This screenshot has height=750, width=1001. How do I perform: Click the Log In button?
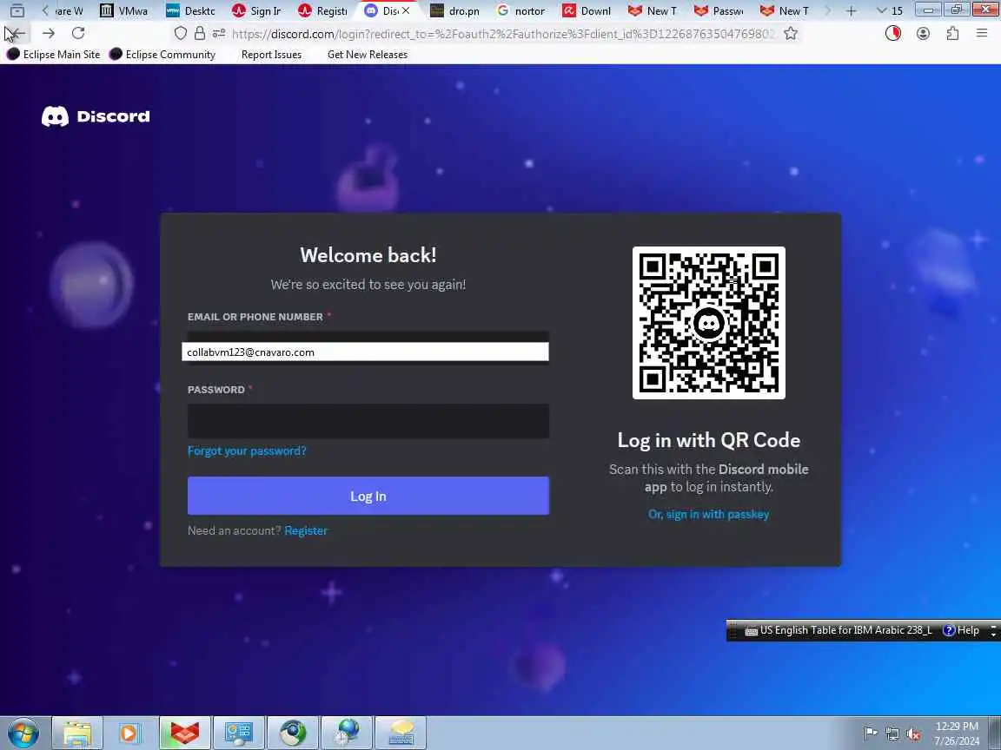click(368, 496)
